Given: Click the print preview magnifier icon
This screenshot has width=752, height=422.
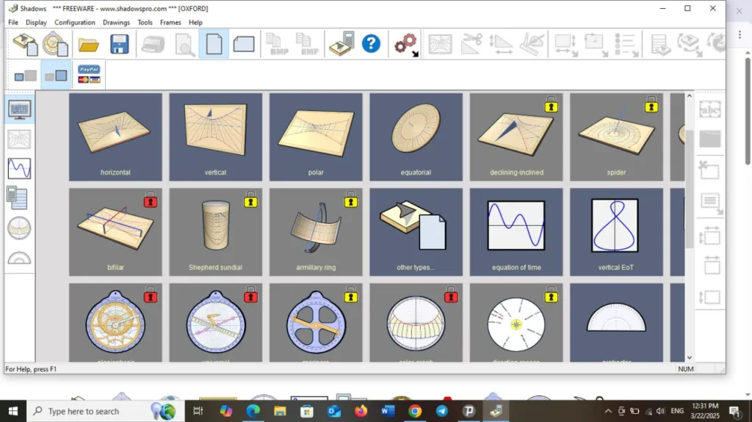Looking at the screenshot, I should tap(184, 45).
